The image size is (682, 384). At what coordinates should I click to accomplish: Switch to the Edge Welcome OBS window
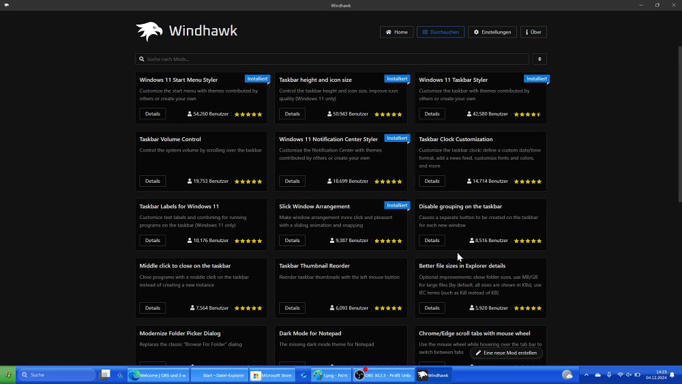(158, 375)
